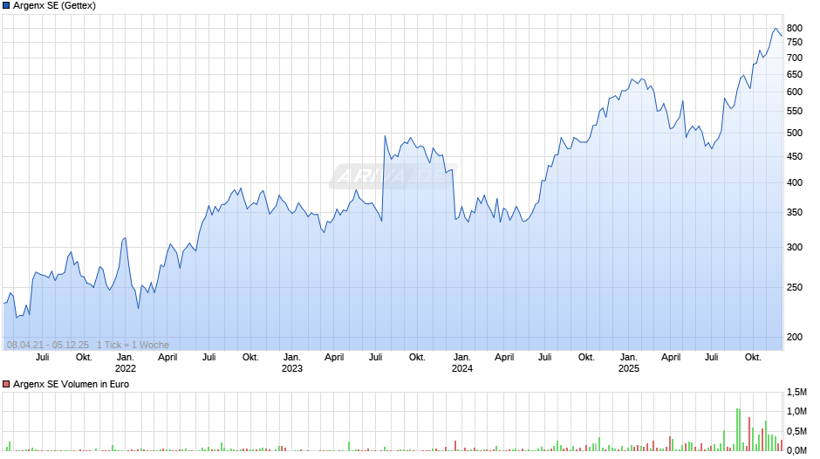Viewport: 820px width, 459px height.
Task: Click the 1,0M volume axis label
Action: pyautogui.click(x=796, y=411)
